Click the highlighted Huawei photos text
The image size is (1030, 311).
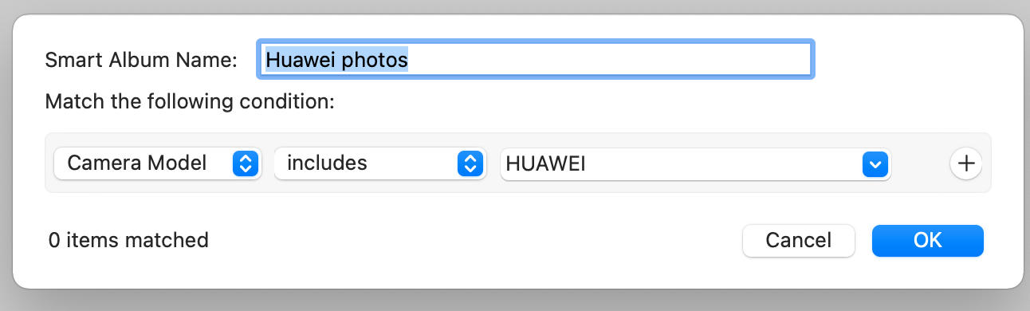point(336,60)
